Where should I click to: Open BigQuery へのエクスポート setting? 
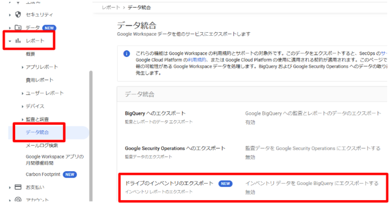click(x=155, y=113)
